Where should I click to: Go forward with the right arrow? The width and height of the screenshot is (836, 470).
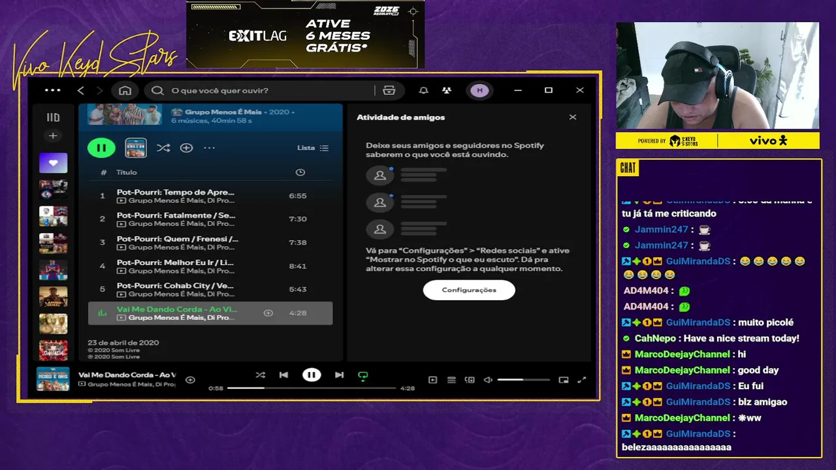coord(99,91)
